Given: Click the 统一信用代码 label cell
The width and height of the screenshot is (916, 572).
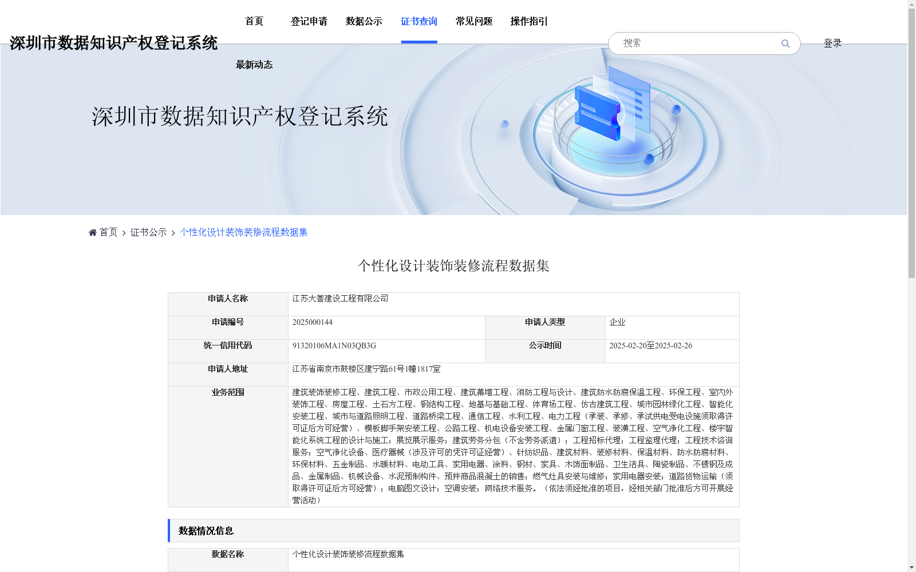Looking at the screenshot, I should (x=228, y=351).
